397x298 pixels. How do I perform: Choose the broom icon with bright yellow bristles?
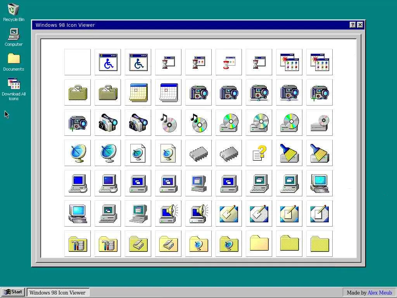point(289,153)
